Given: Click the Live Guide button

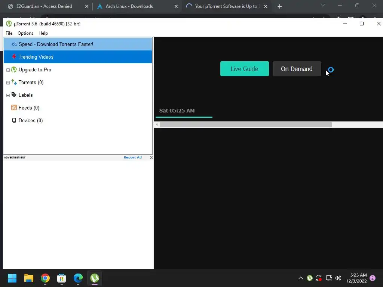Looking at the screenshot, I should coord(245,69).
